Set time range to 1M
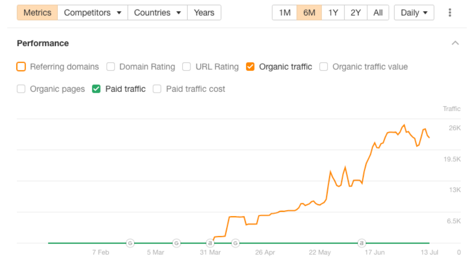The width and height of the screenshot is (474, 260). 284,12
